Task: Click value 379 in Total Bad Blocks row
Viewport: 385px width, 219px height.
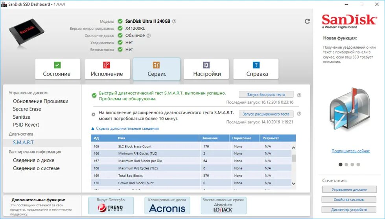Action: (206, 175)
